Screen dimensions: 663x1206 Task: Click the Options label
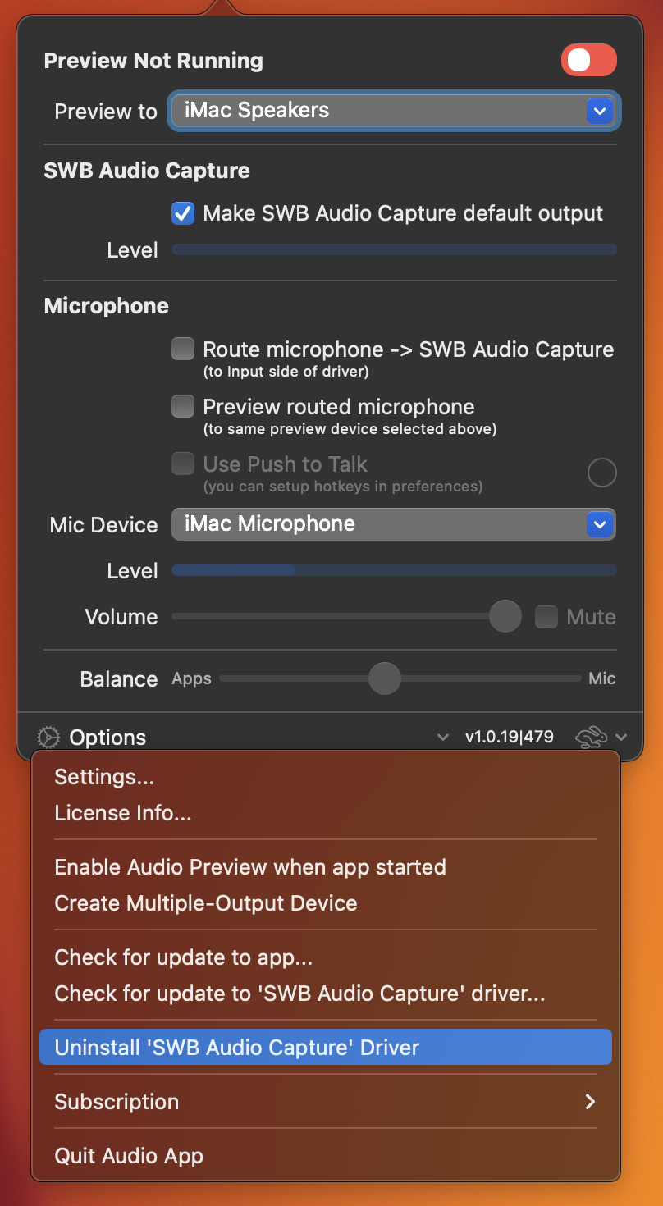tap(107, 738)
